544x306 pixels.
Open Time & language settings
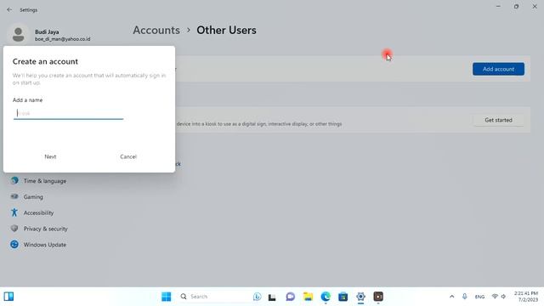45,181
